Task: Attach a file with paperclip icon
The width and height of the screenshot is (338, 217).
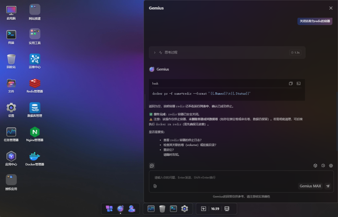Action: pos(155,186)
